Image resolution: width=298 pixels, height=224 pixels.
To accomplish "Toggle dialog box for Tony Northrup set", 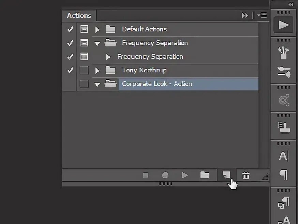I will pyautogui.click(x=84, y=70).
